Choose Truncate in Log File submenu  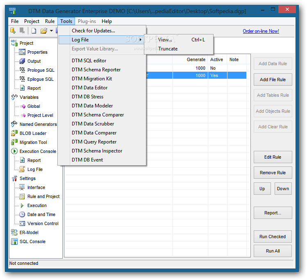coord(179,49)
